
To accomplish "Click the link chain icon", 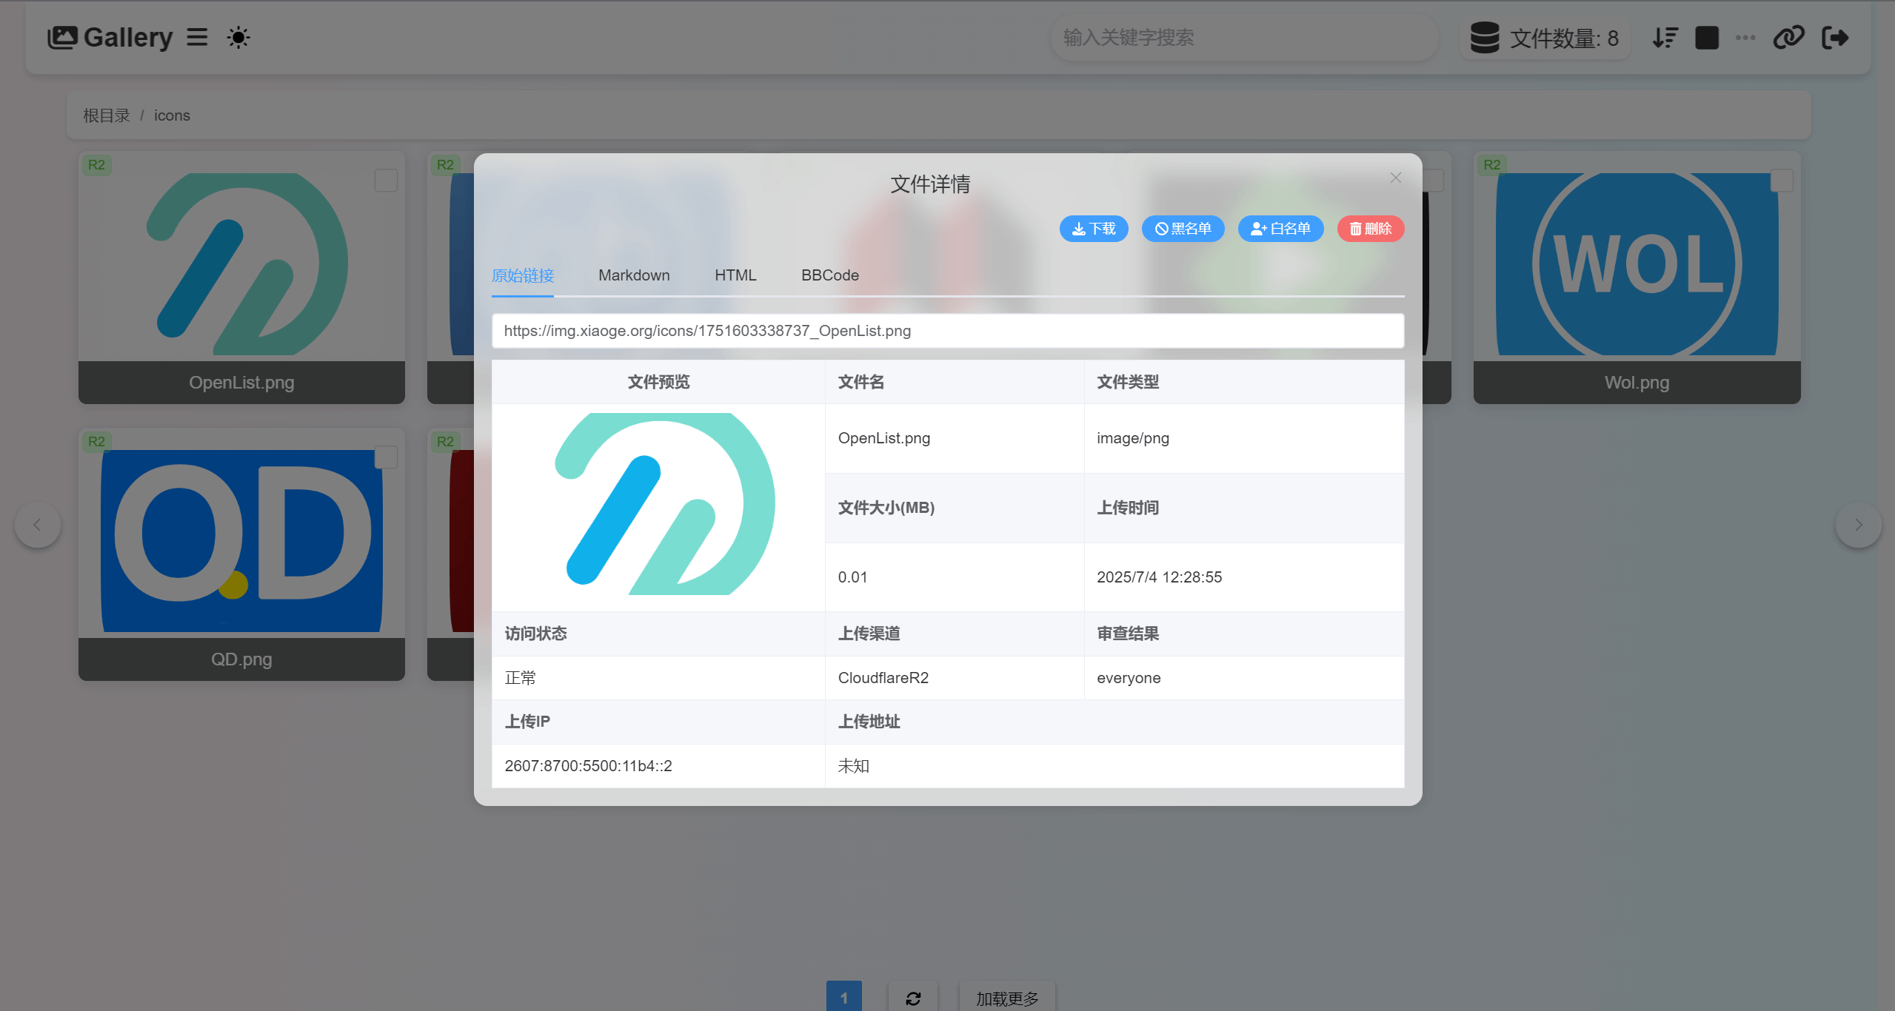I will click(1788, 38).
